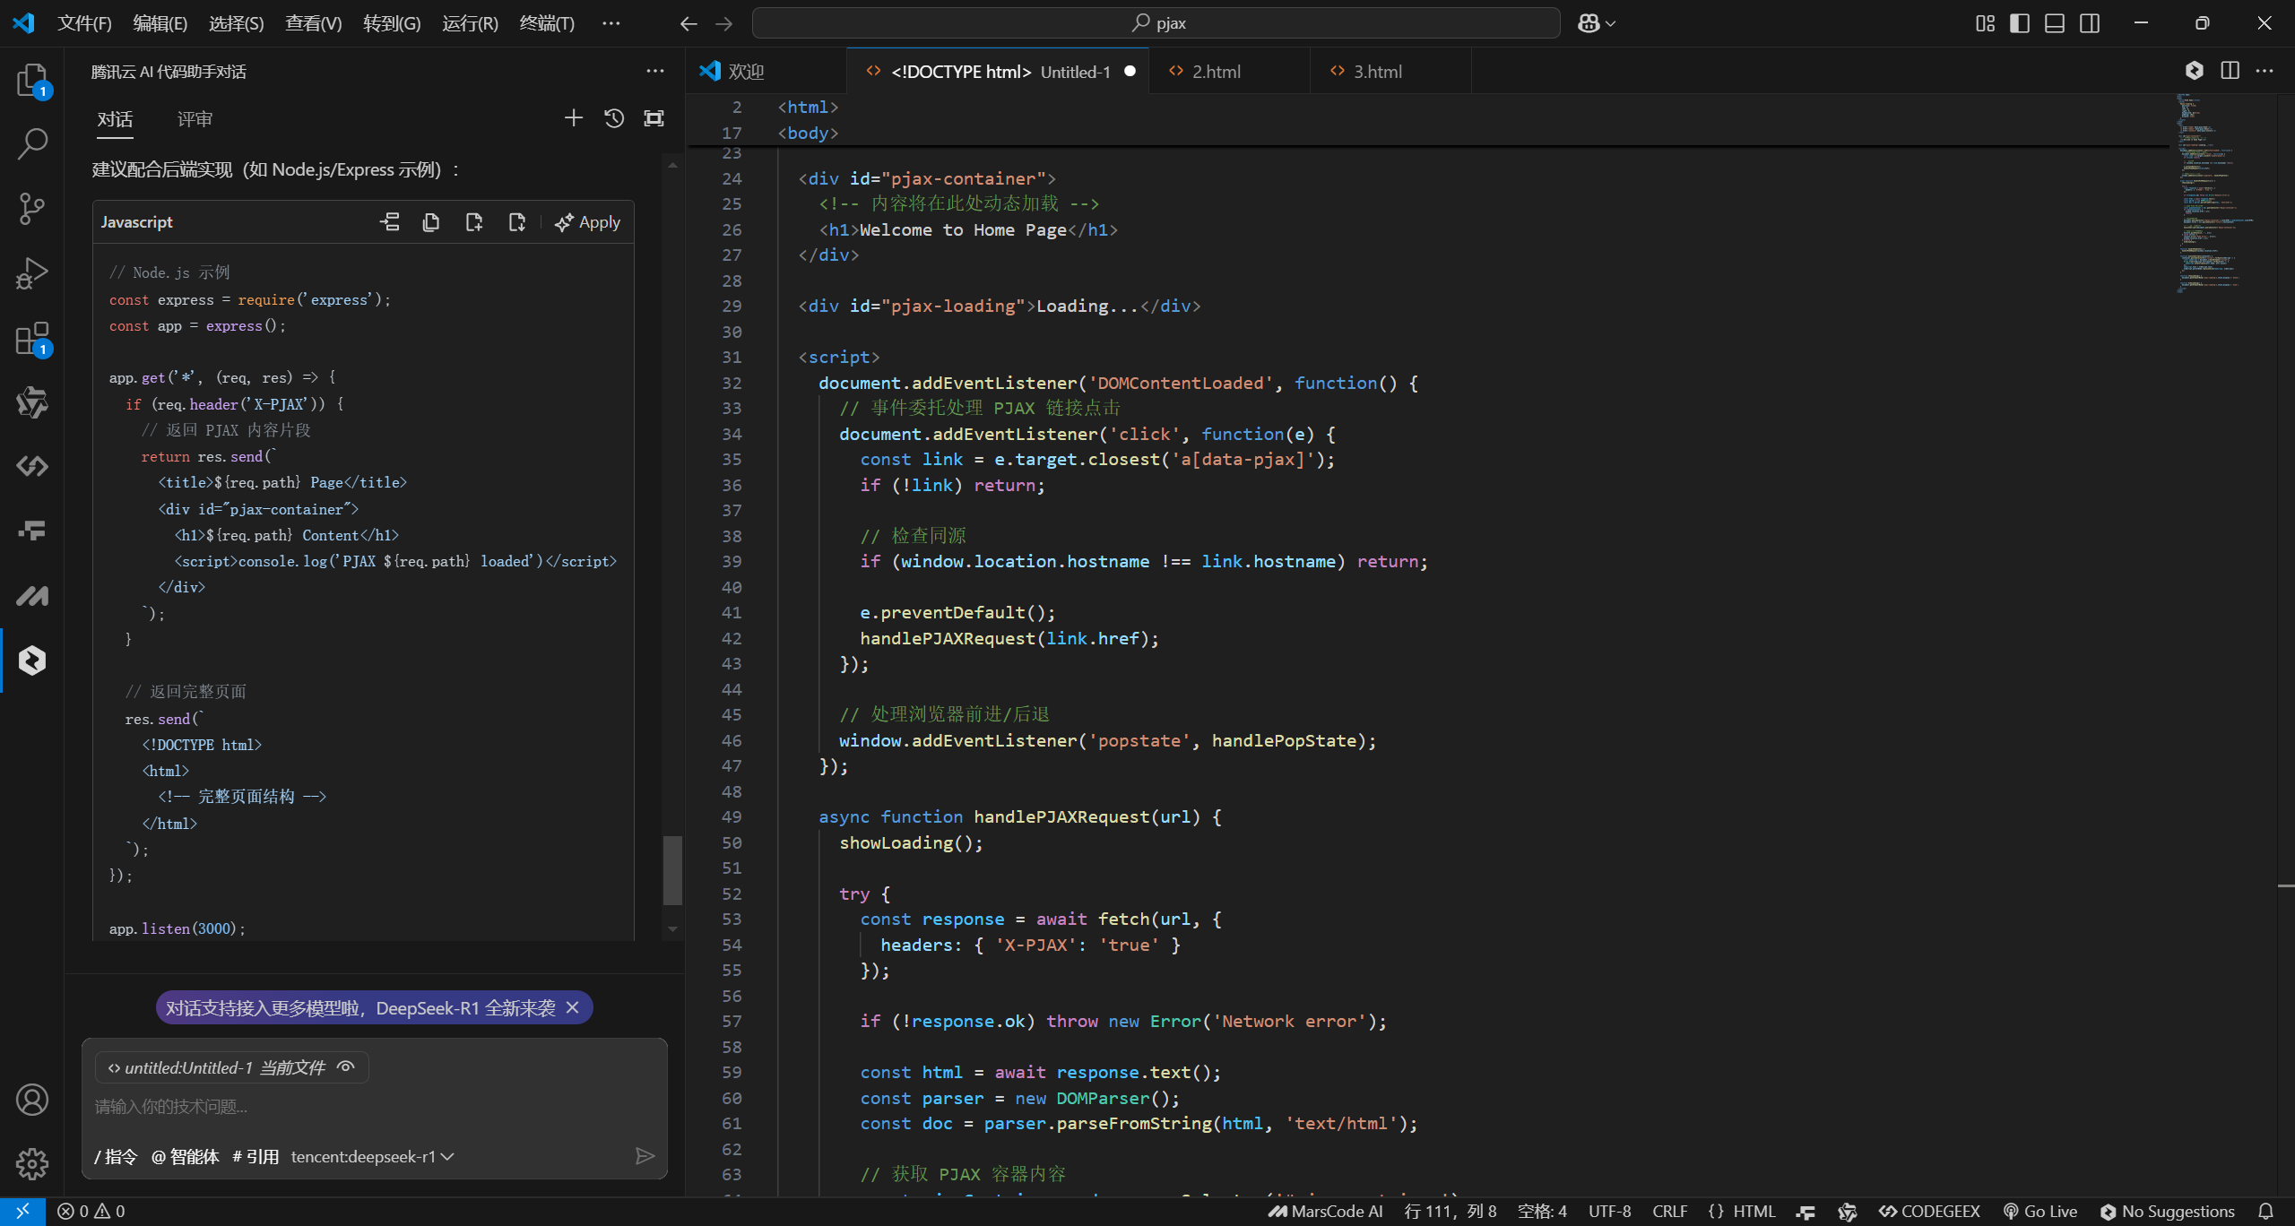Open the Extensions view
This screenshot has height=1226, width=2295.
[x=32, y=339]
